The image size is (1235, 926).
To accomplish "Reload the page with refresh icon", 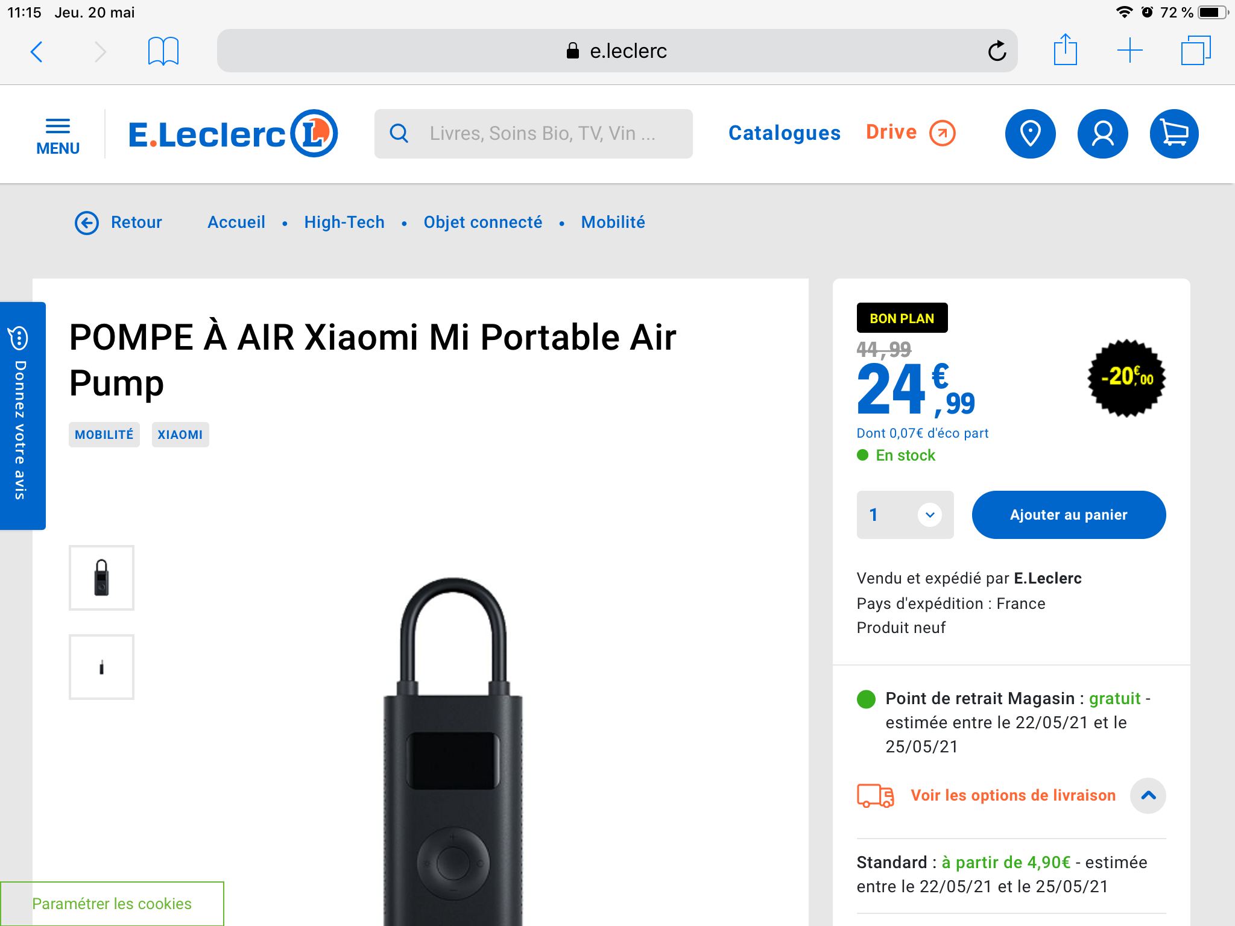I will point(997,51).
